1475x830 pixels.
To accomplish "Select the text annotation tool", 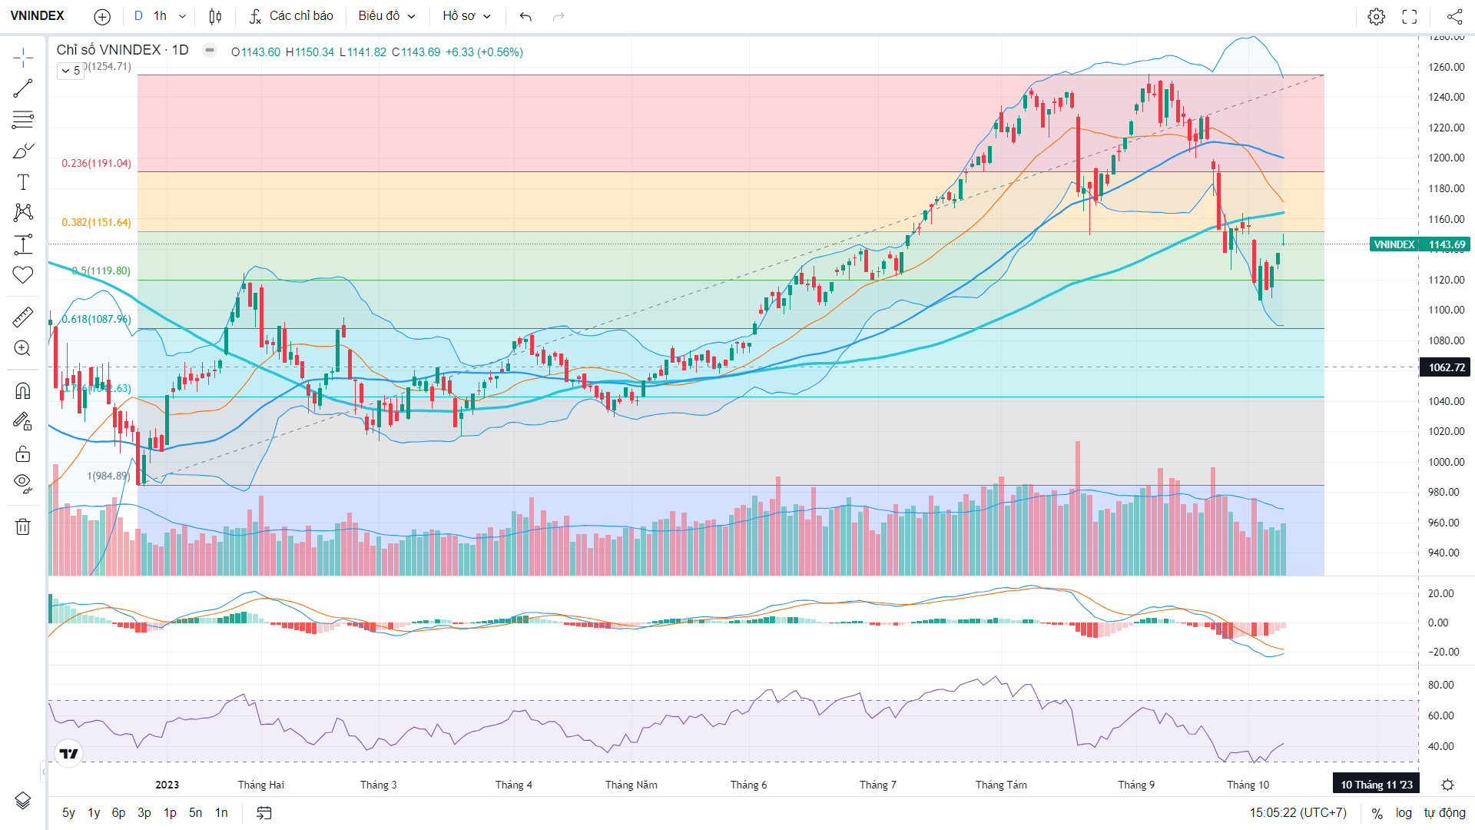I will tap(23, 182).
